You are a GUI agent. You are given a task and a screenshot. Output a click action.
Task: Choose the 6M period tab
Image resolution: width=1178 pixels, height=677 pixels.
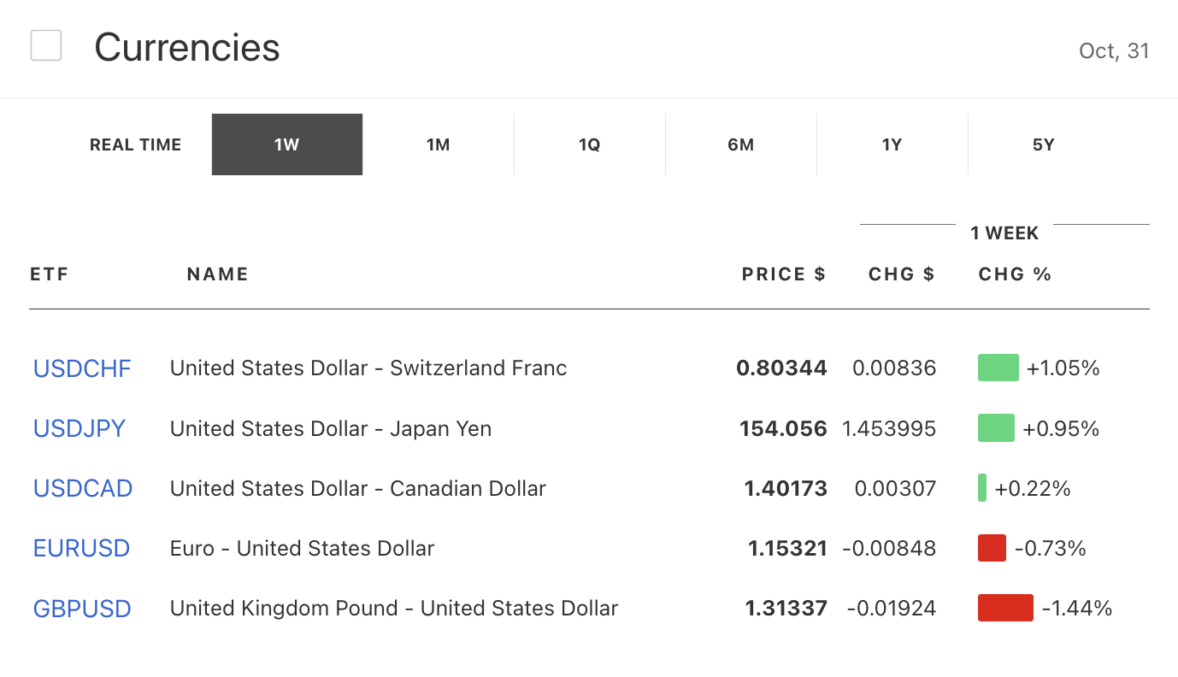(x=740, y=144)
